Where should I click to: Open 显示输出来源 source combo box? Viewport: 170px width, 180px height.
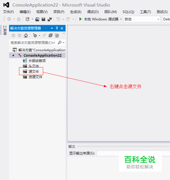click(x=133, y=153)
